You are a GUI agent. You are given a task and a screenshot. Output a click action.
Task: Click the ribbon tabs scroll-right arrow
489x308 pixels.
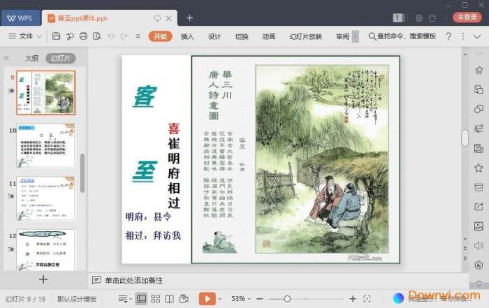coord(355,36)
